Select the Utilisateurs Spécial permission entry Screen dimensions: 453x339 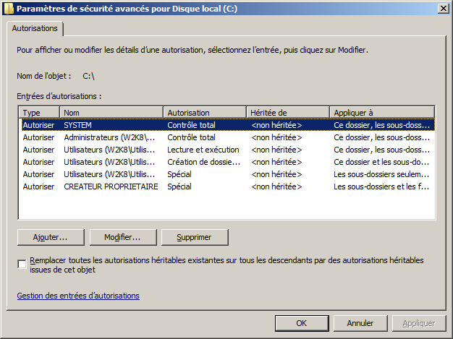click(109, 174)
